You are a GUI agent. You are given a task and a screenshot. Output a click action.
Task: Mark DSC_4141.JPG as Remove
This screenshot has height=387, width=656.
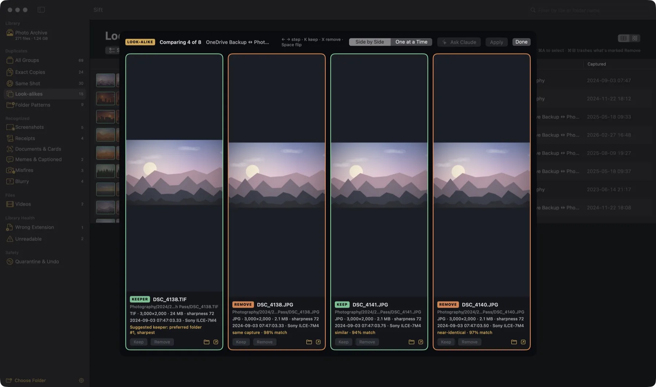tap(367, 342)
